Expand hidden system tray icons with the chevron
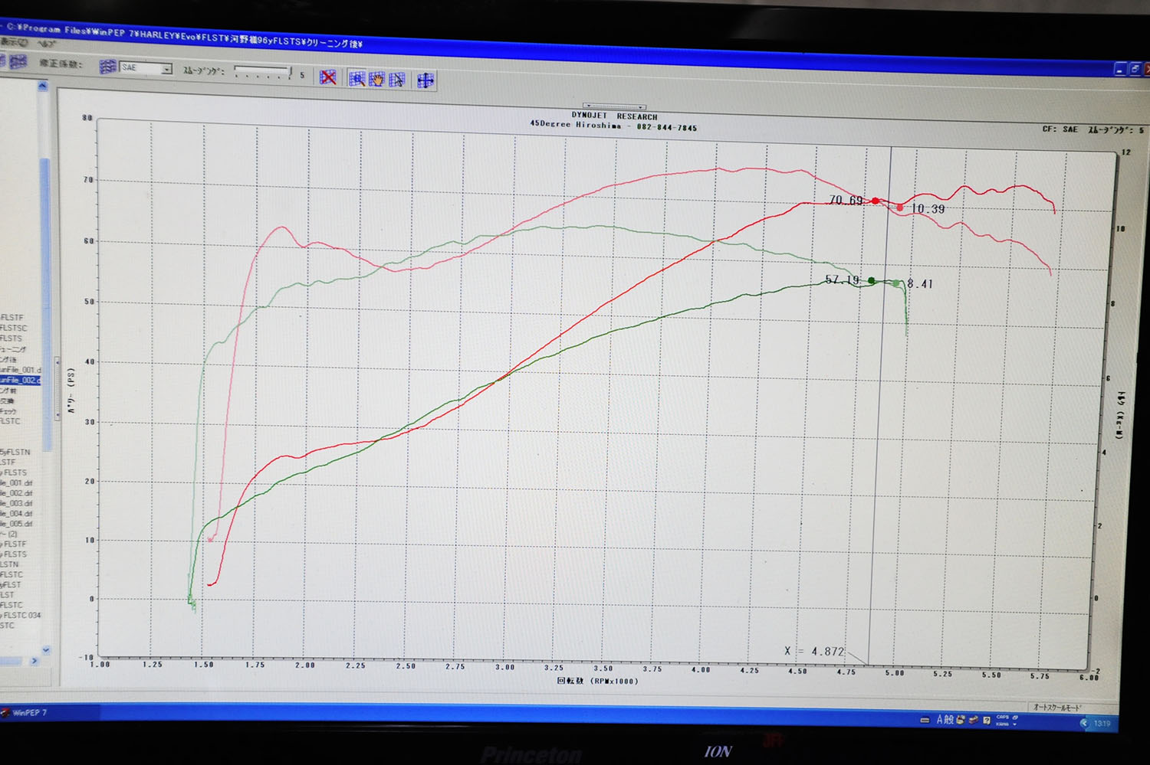This screenshot has height=765, width=1150. [1083, 723]
